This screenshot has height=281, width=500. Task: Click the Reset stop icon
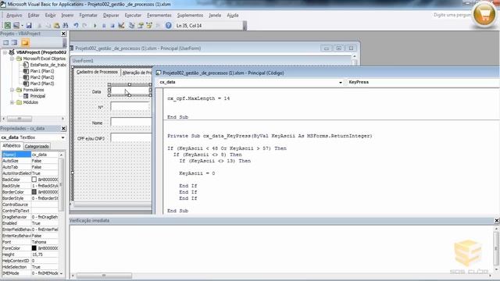(112, 26)
